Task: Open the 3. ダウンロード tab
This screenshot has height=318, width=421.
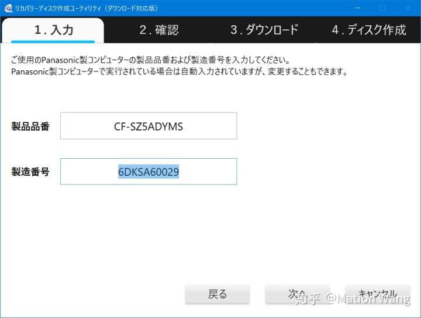Action: click(x=264, y=30)
